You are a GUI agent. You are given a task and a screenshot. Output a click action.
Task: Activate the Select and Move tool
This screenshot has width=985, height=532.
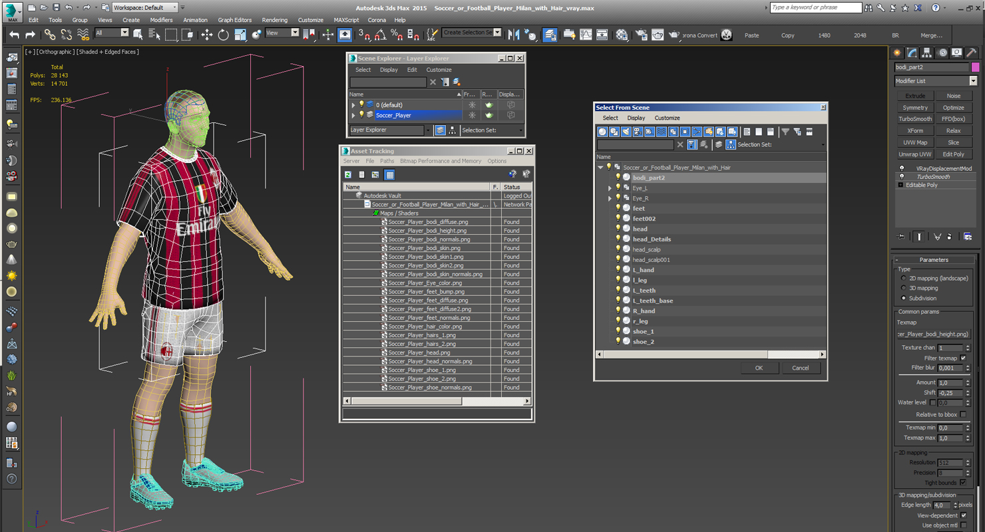point(207,35)
